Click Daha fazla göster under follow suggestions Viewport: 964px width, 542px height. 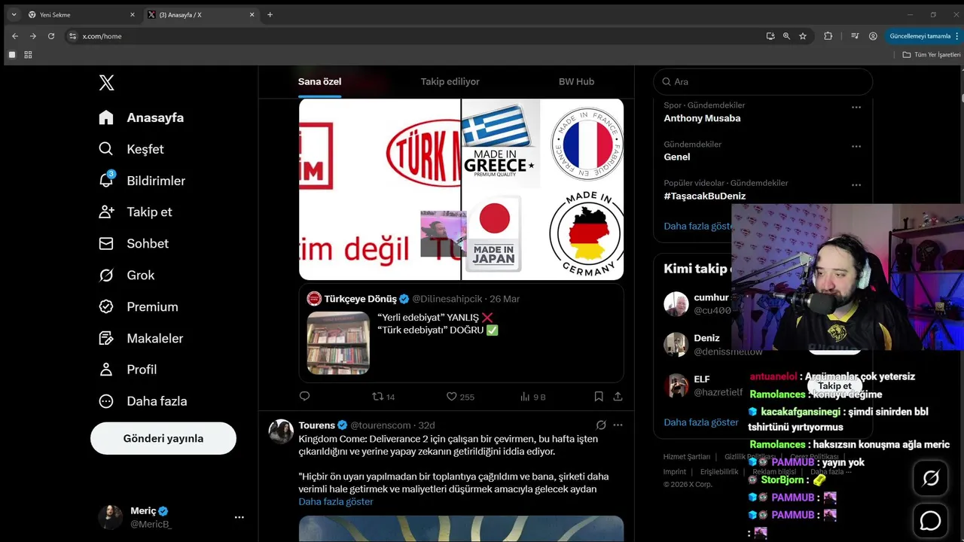tap(701, 422)
